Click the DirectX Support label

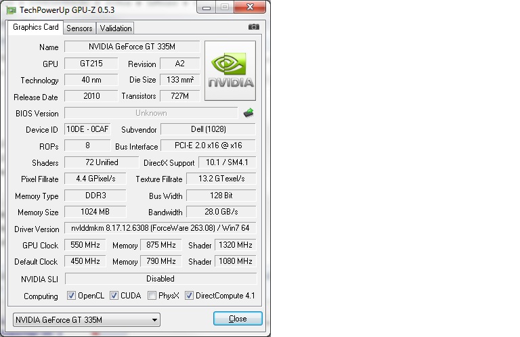[x=169, y=163]
